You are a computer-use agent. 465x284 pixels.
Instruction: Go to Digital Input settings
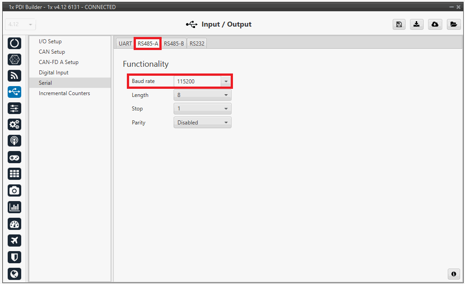(x=54, y=73)
